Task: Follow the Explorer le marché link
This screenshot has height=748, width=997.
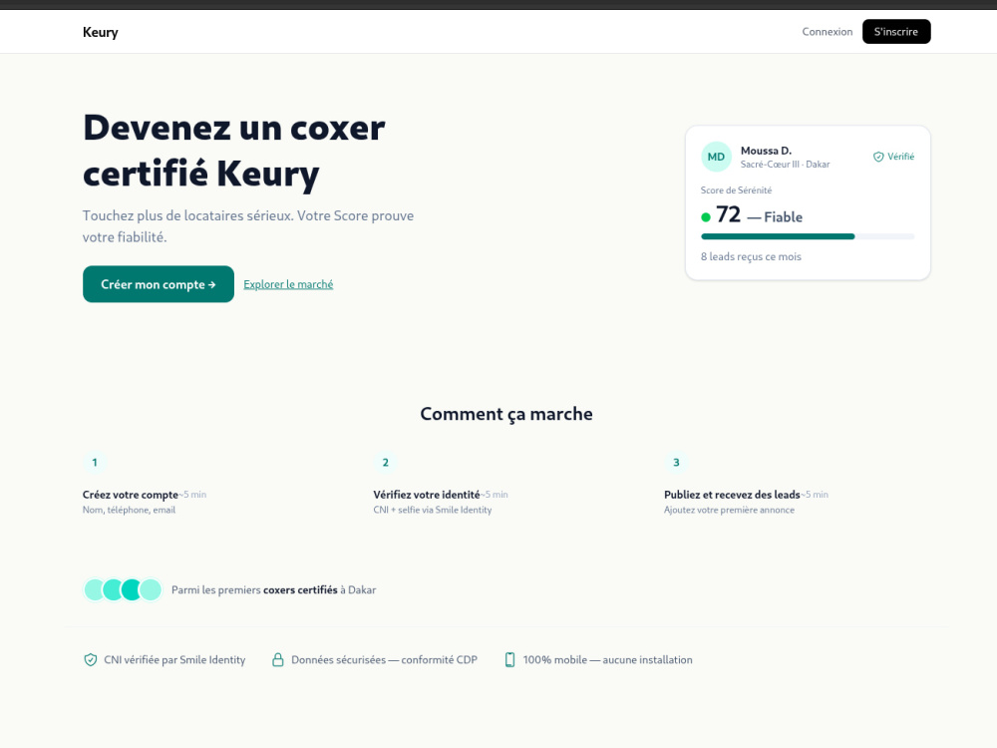Action: point(288,284)
